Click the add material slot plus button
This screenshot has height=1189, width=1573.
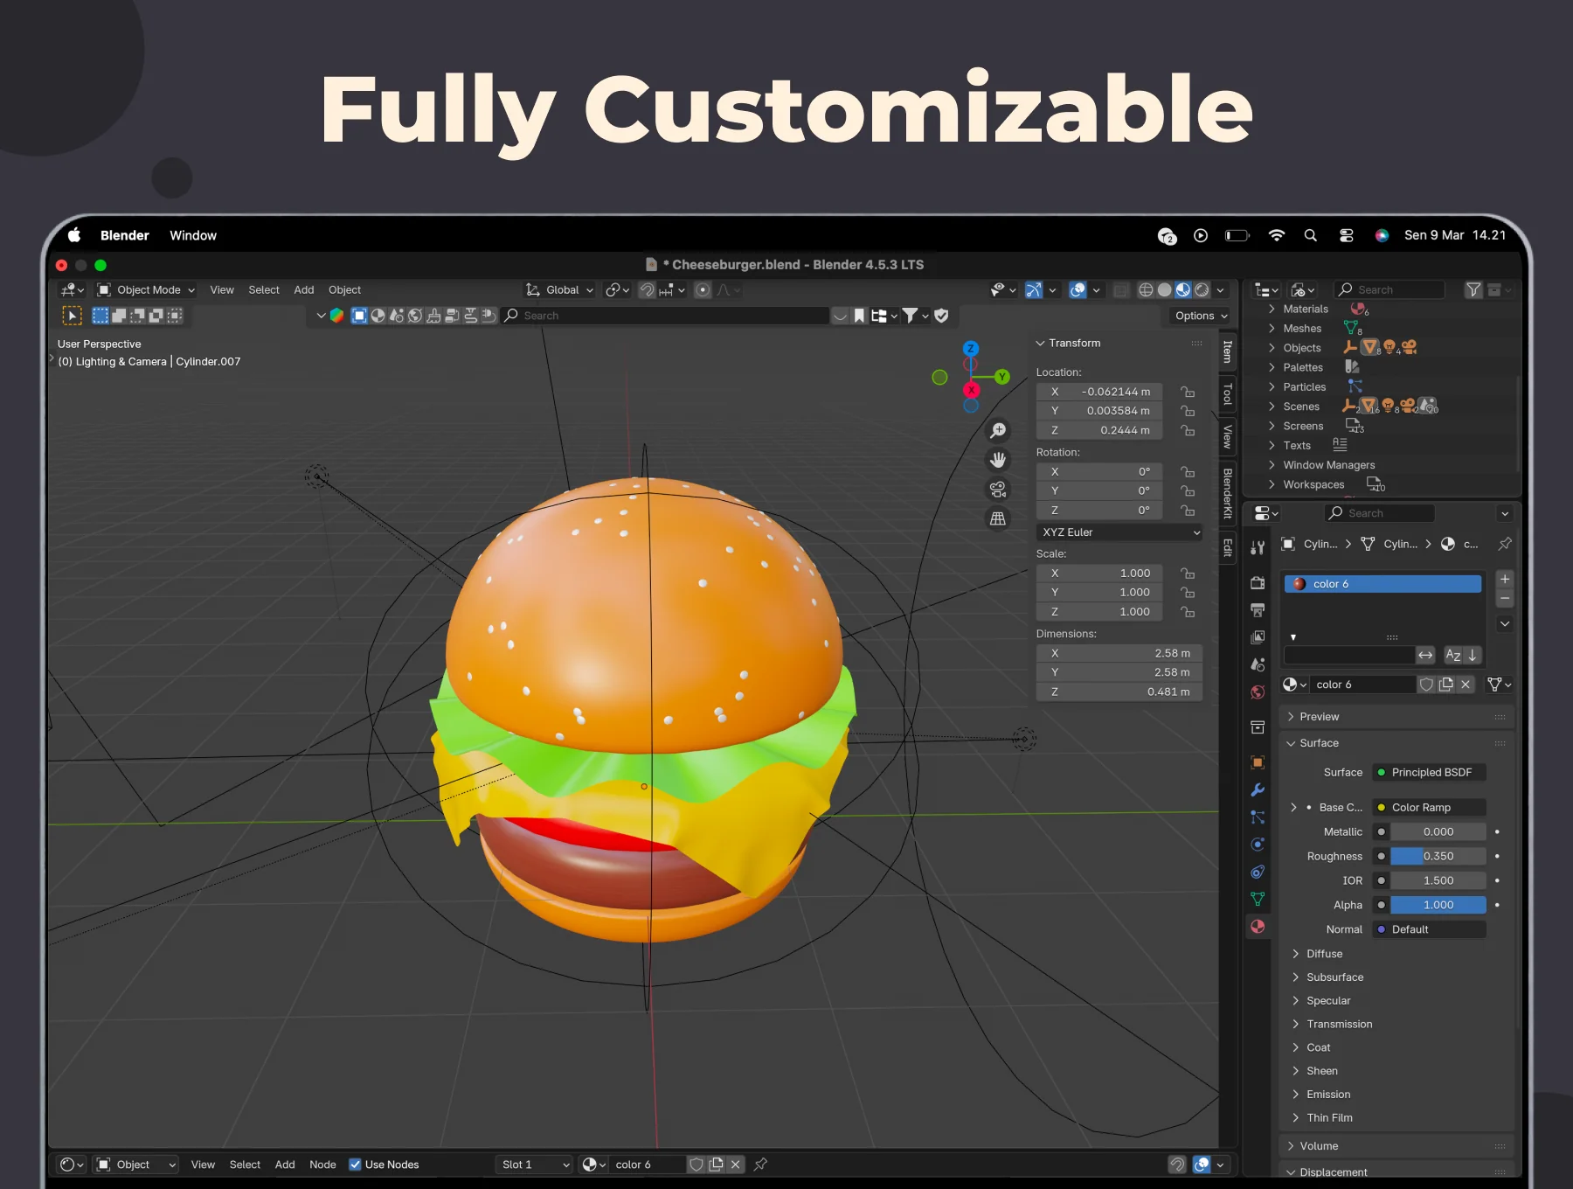tap(1505, 579)
